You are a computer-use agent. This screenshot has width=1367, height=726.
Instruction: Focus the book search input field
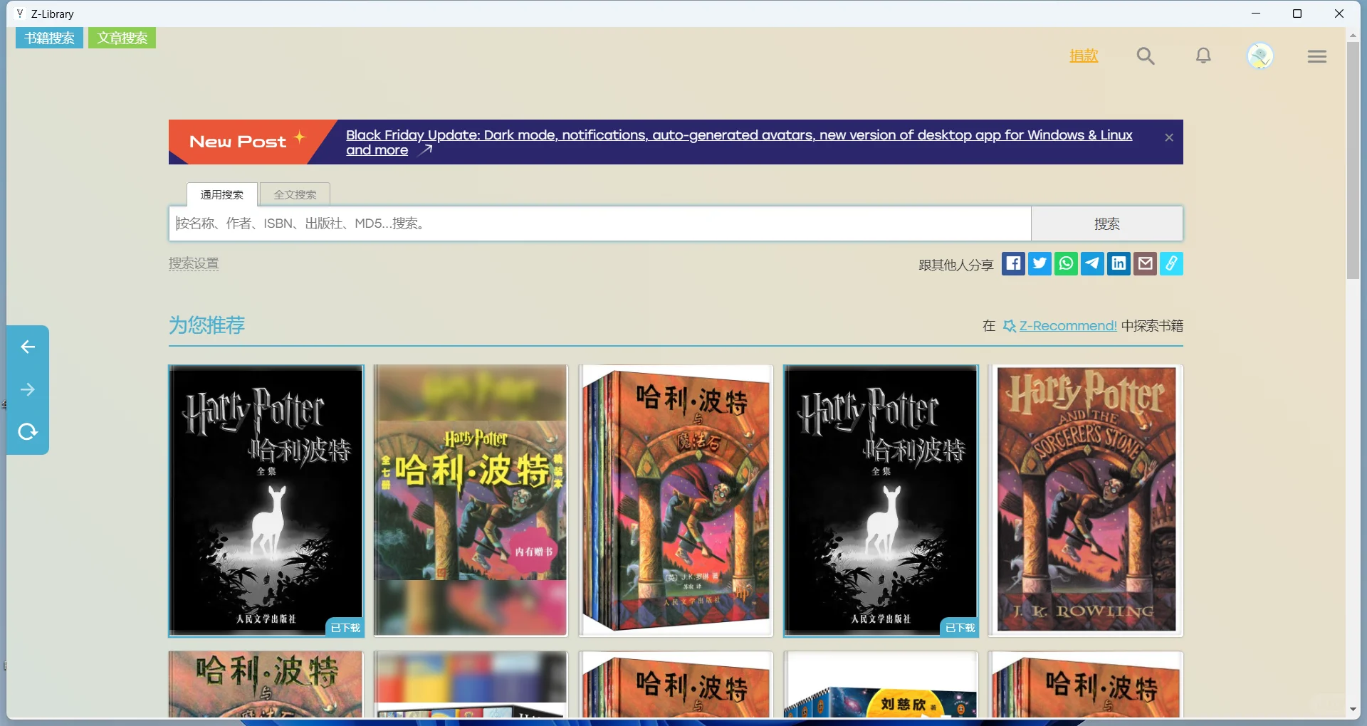[x=600, y=223]
